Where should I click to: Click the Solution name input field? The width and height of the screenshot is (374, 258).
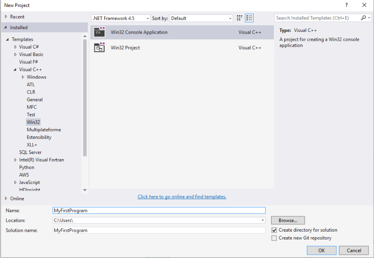[159, 230]
